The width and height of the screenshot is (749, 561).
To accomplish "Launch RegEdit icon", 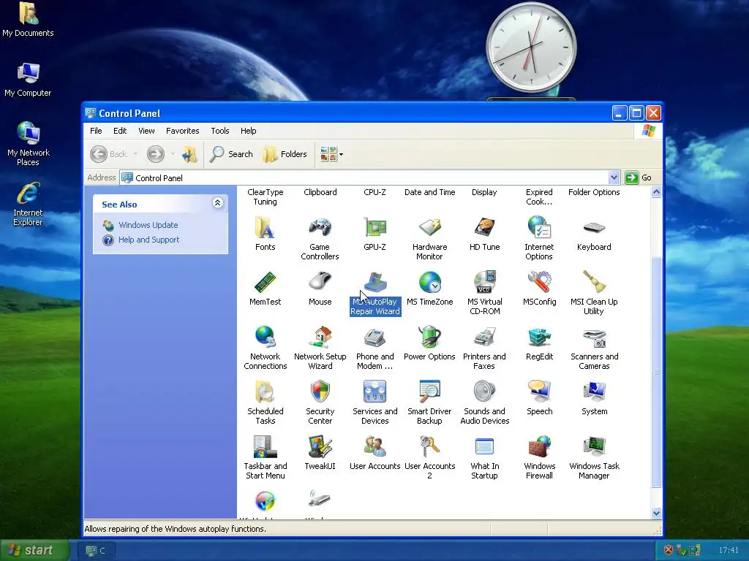I will (539, 337).
